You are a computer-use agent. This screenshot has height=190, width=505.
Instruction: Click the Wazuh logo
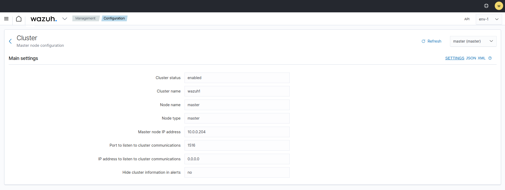(43, 19)
